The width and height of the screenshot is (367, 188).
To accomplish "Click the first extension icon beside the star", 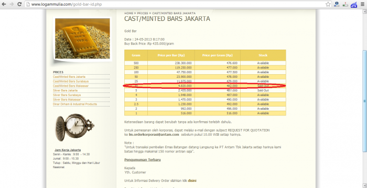I will pos(337,4).
